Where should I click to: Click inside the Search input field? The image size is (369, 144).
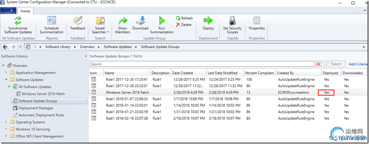pos(202,64)
